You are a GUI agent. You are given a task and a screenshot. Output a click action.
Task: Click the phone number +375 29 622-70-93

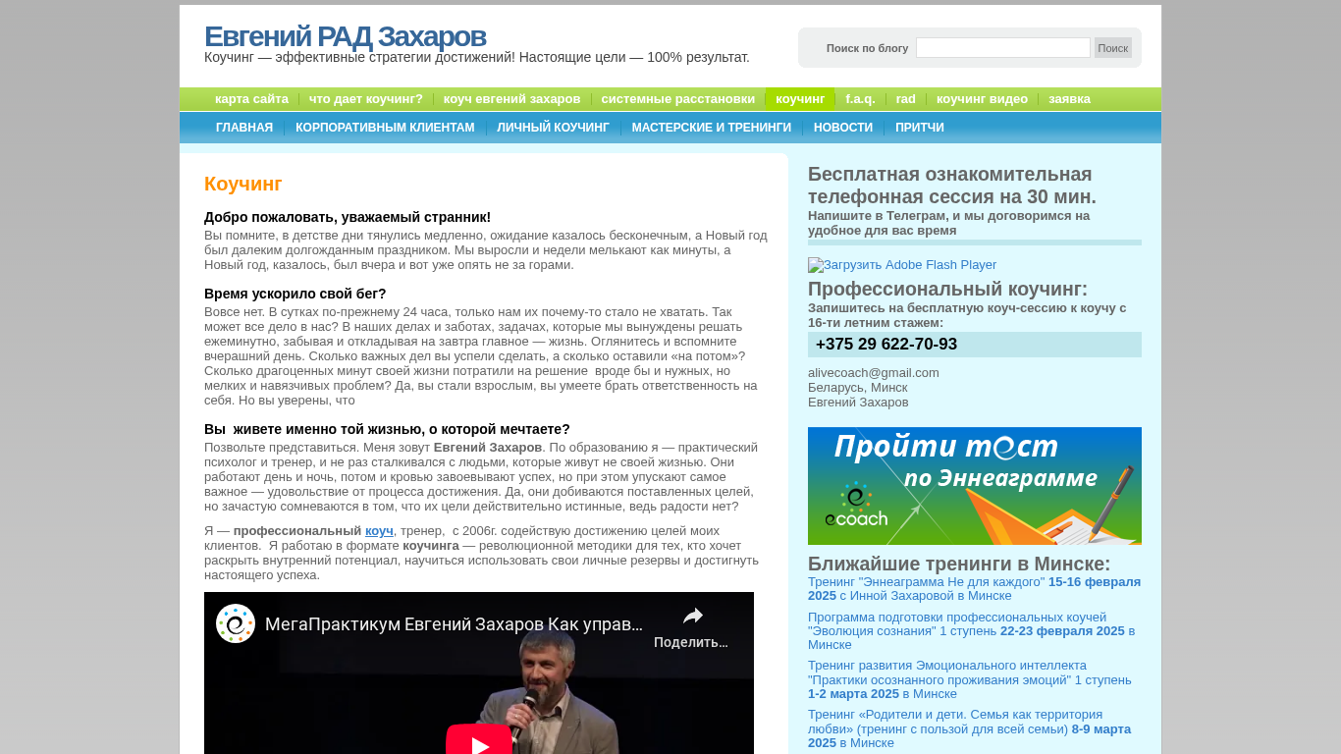(x=886, y=345)
